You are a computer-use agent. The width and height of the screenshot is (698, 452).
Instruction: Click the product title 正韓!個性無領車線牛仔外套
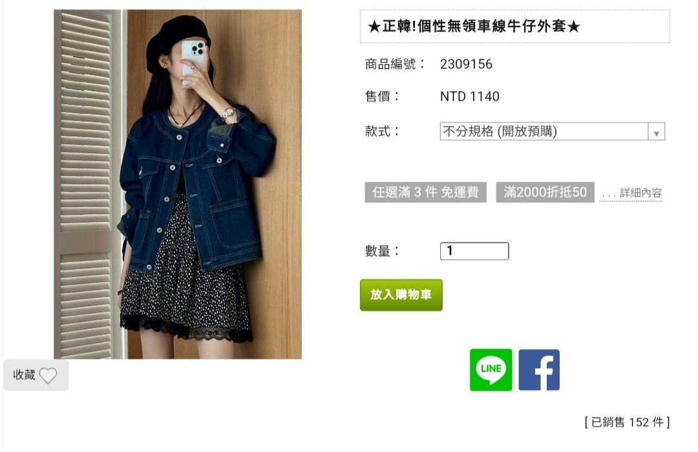[x=474, y=27]
